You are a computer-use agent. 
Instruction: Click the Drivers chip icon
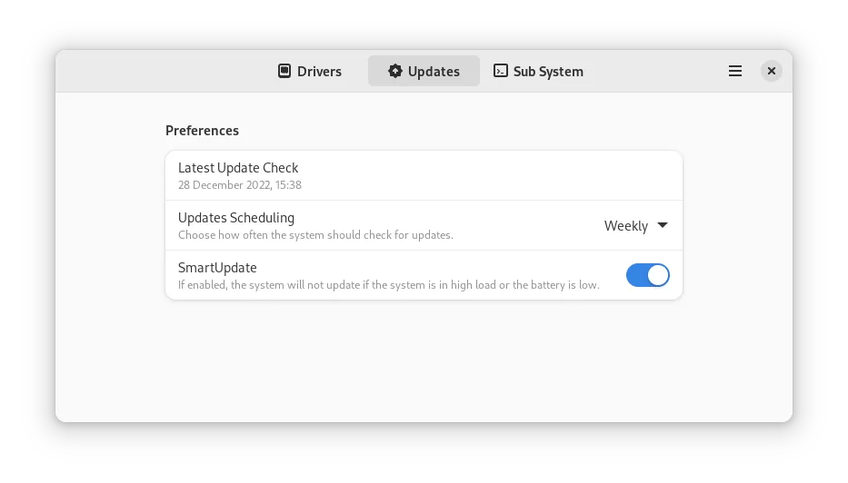click(x=284, y=71)
